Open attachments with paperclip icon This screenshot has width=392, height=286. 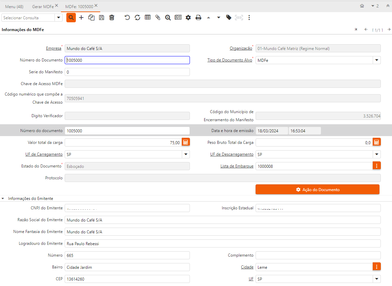point(158,18)
